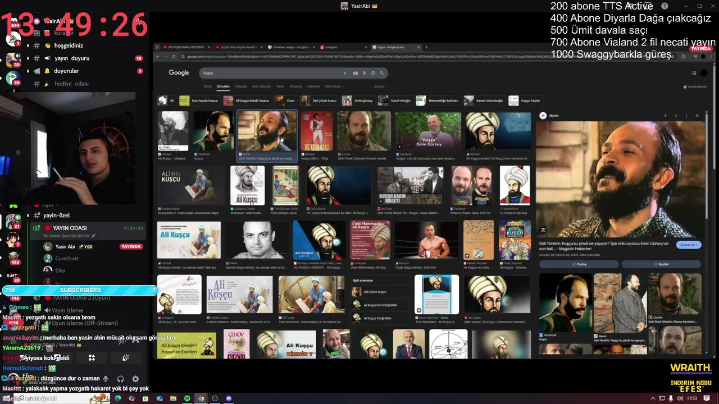Go to previous image in preview panel

tap(665, 116)
